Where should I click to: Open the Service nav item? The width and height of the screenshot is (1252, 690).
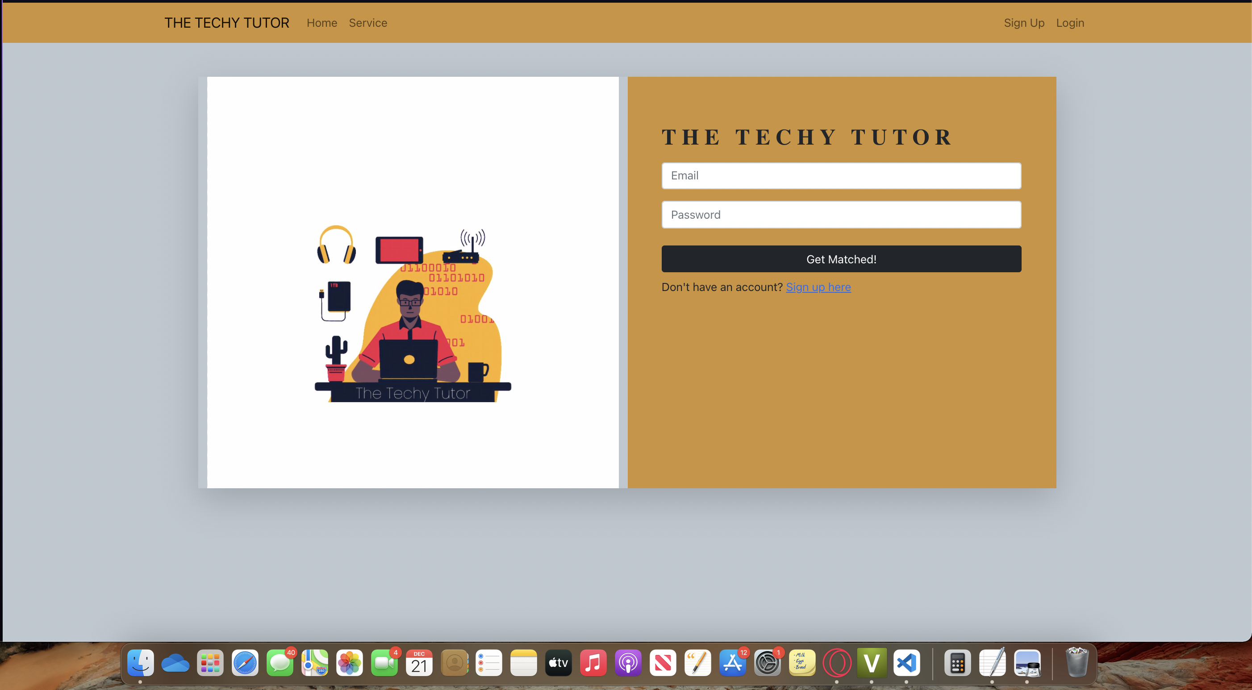368,22
